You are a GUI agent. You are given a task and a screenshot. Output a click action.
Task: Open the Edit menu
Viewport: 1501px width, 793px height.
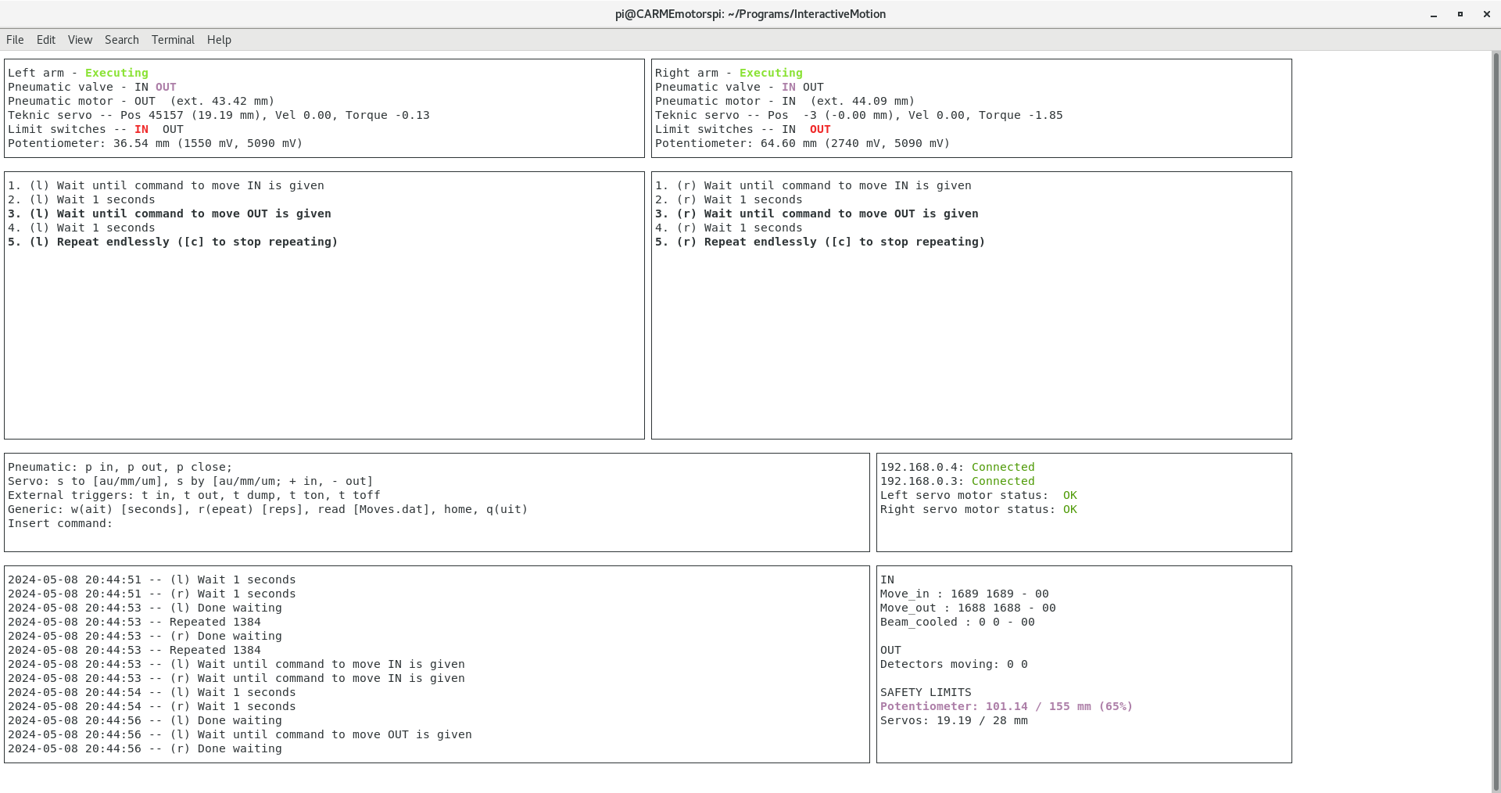tap(46, 40)
